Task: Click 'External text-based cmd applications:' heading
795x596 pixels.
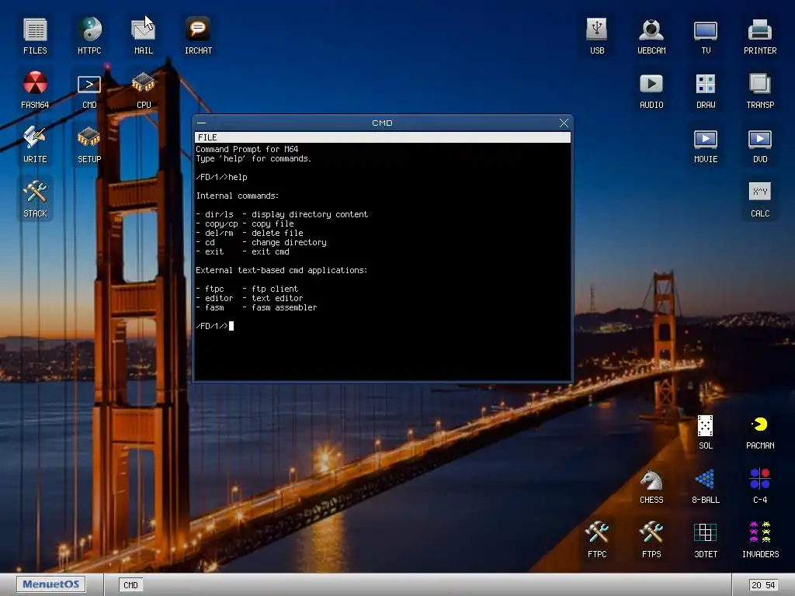Action: (x=281, y=270)
